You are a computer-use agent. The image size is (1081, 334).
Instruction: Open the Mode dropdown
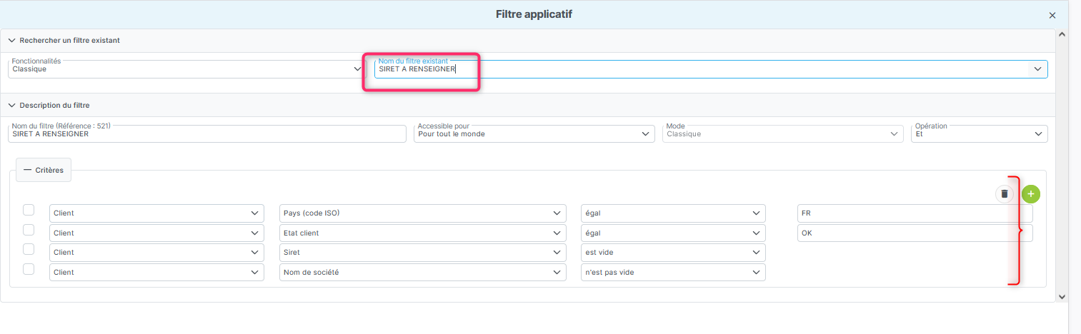coord(783,133)
